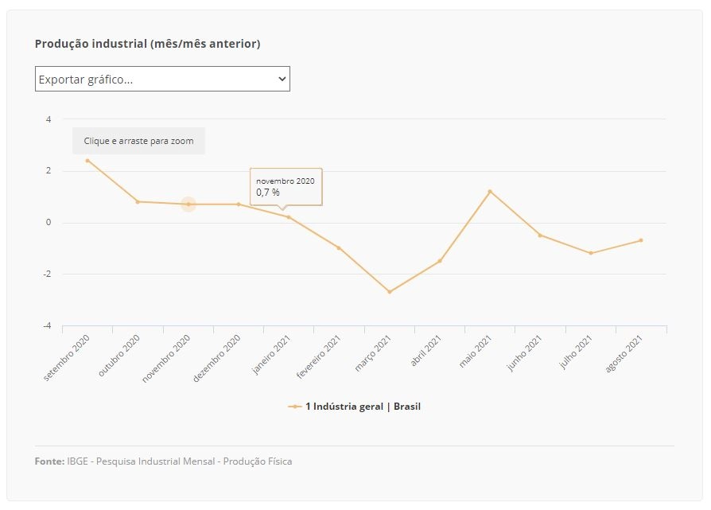Select the outubro 2020 data point
711x510 pixels.
(x=138, y=202)
